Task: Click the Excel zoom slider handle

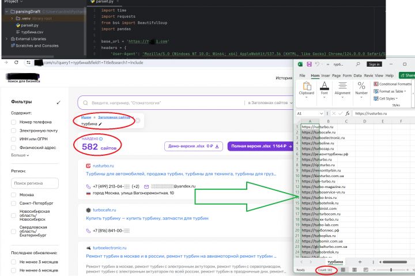Action: [x=391, y=270]
